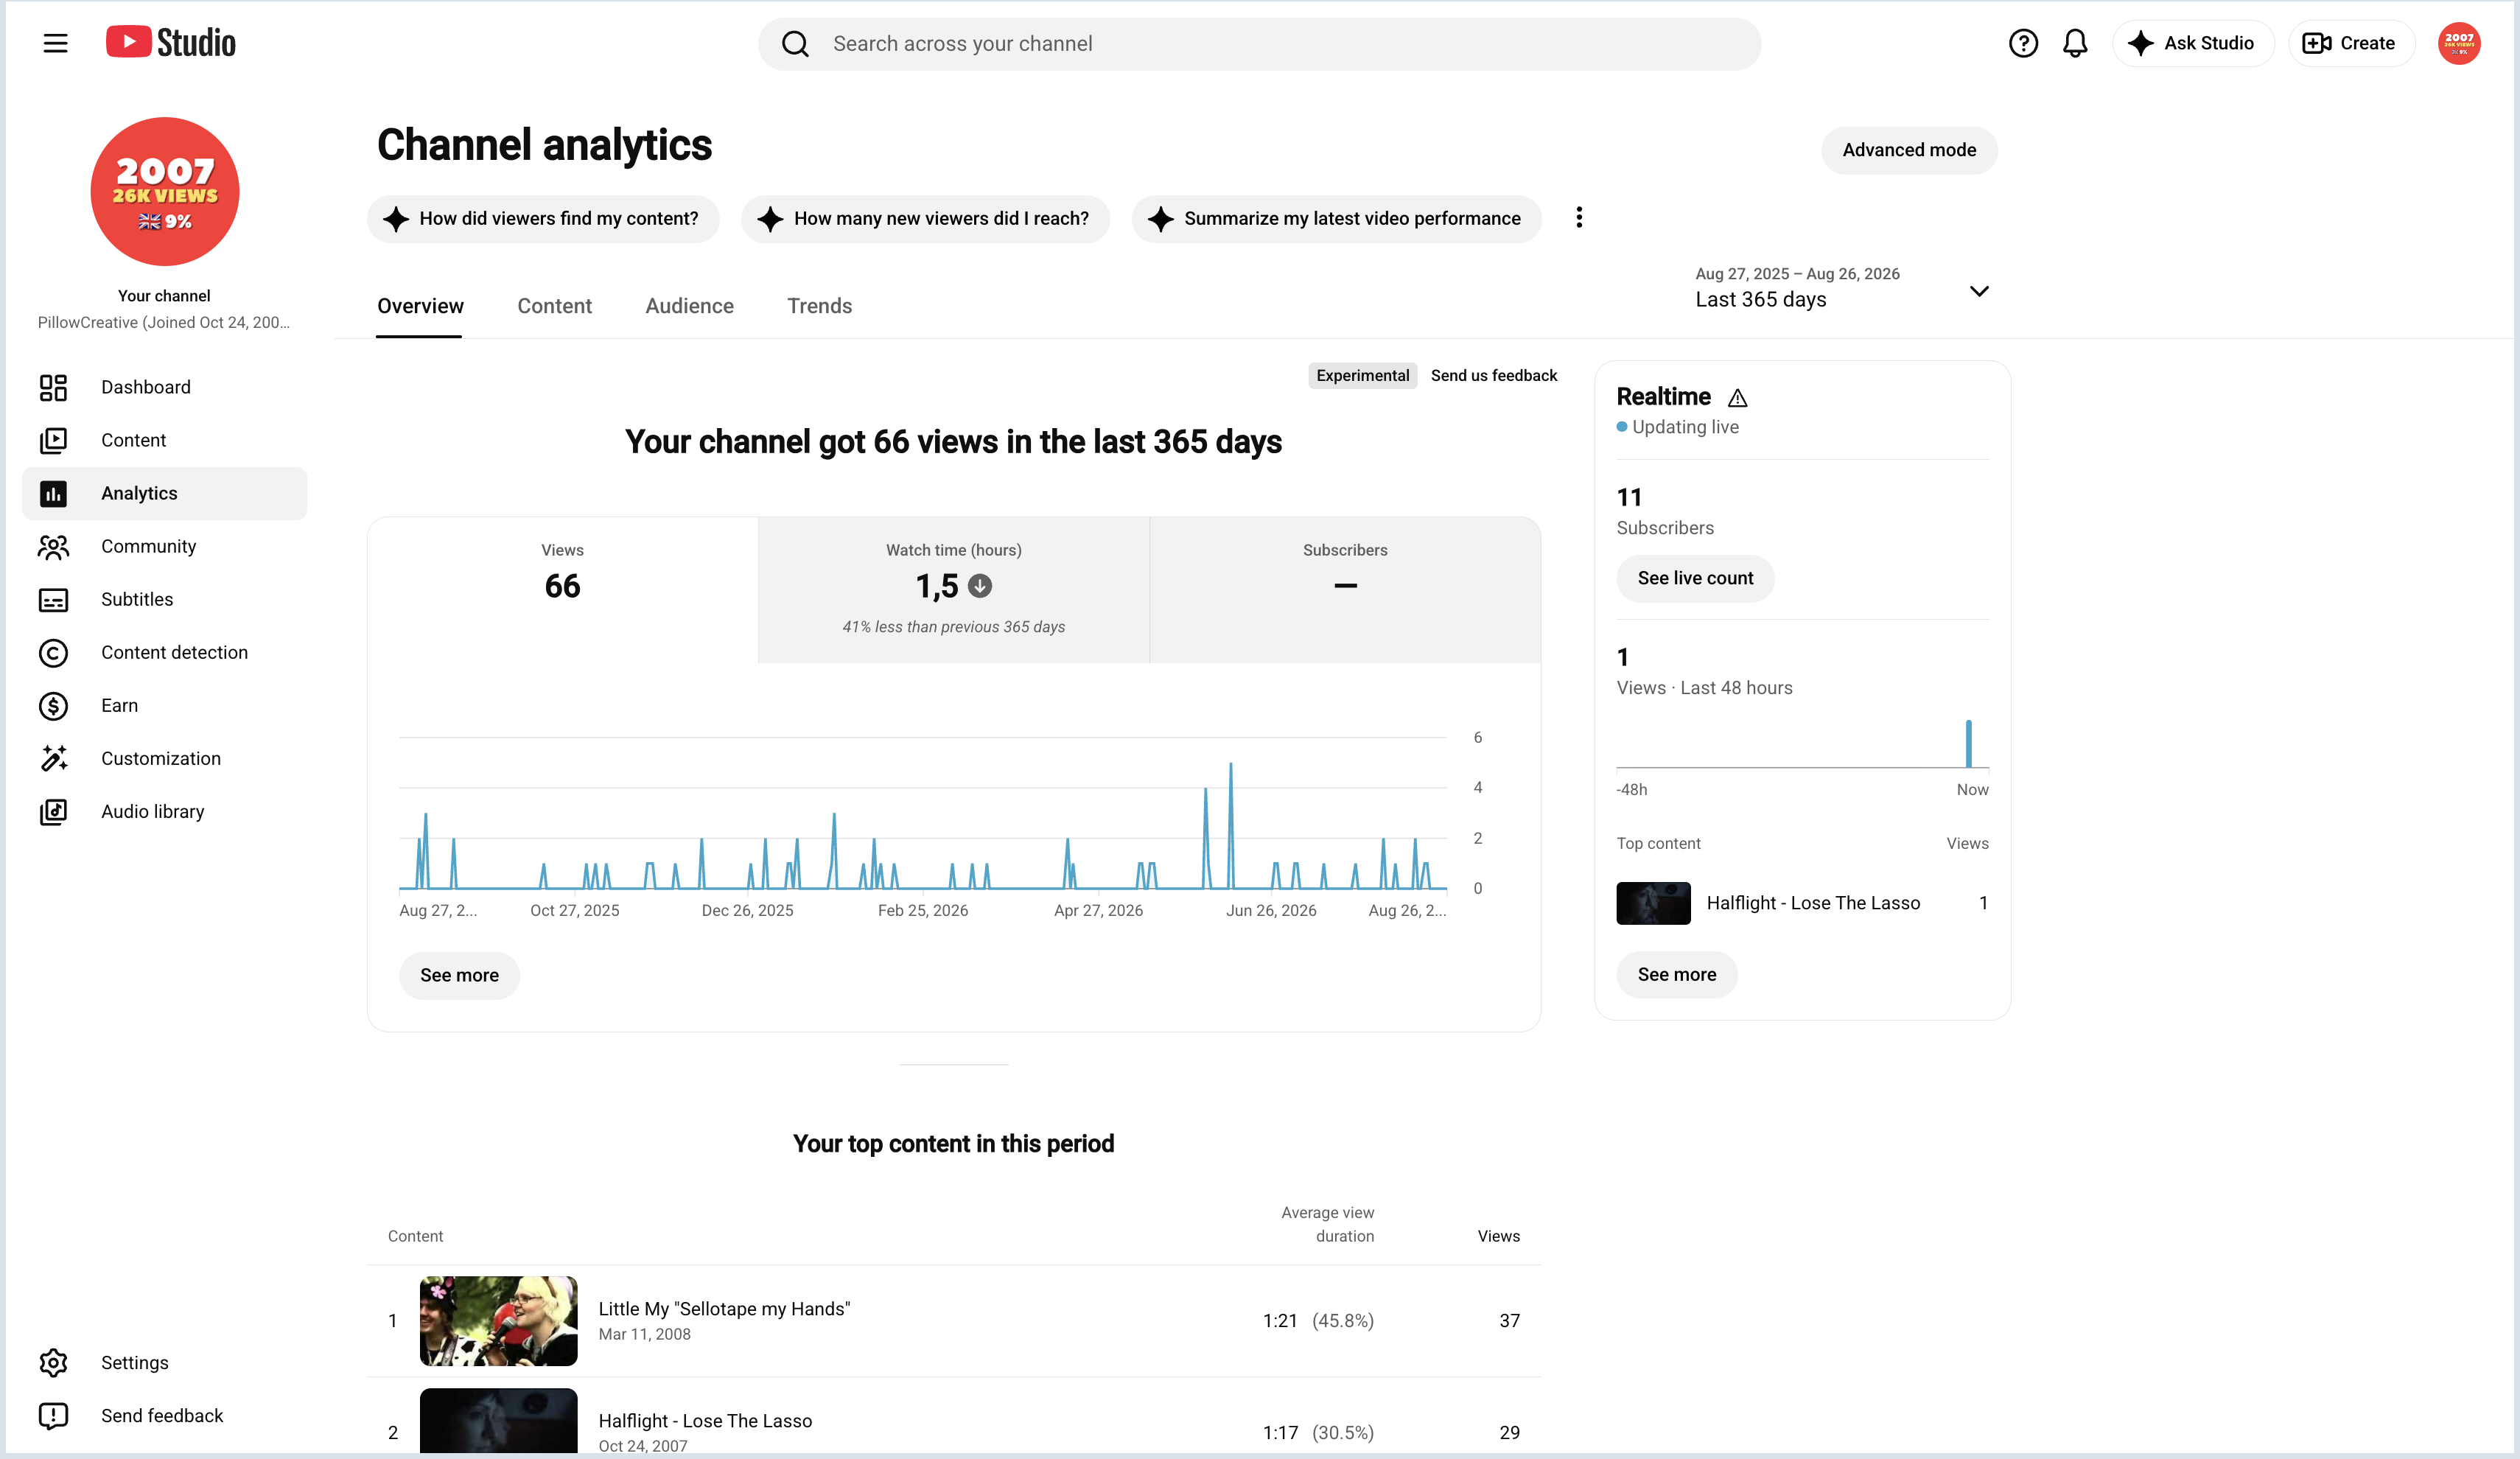This screenshot has width=2520, height=1459.
Task: Click the Advanced mode button
Action: tap(1909, 150)
